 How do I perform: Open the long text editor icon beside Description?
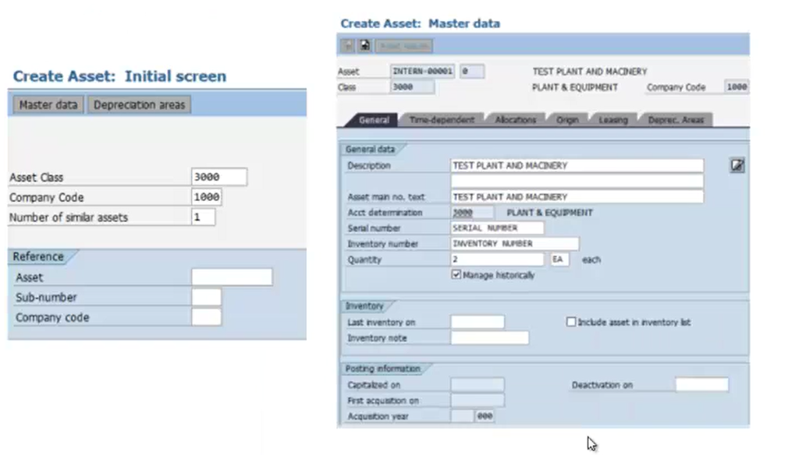737,165
